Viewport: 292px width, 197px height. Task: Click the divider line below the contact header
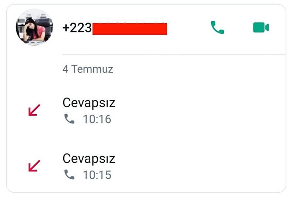[174, 54]
